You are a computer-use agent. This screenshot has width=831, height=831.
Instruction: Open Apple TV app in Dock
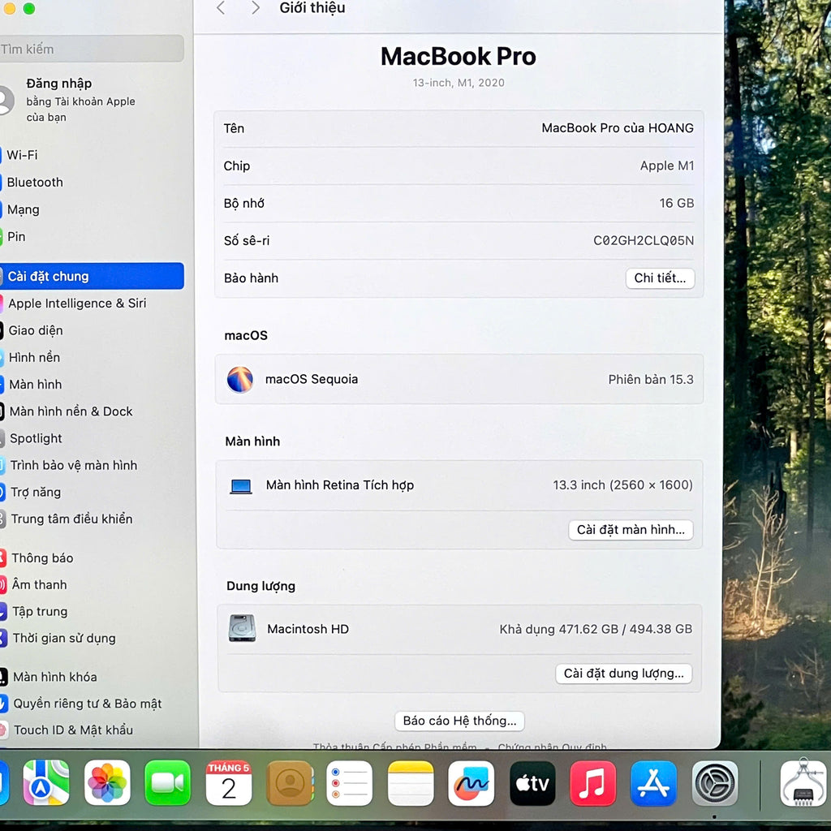(532, 783)
